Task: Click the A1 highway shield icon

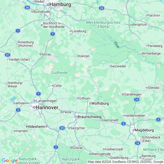Action: click(18, 31)
